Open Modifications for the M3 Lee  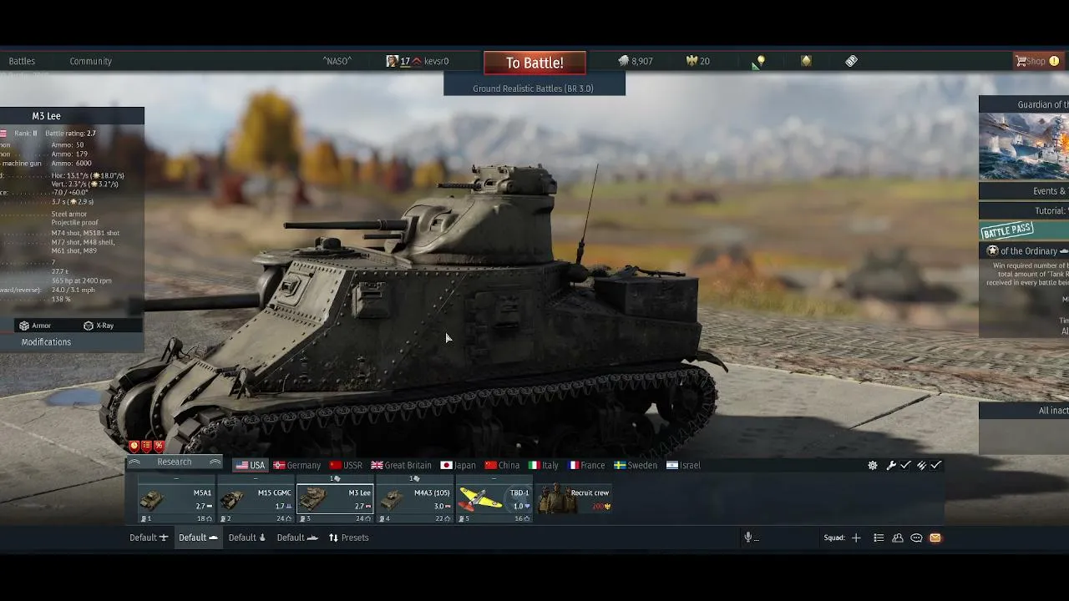(46, 342)
